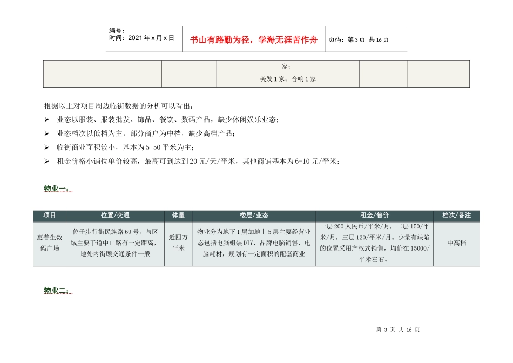Click table header '位置/交通'
513x363 pixels.
(x=115, y=216)
